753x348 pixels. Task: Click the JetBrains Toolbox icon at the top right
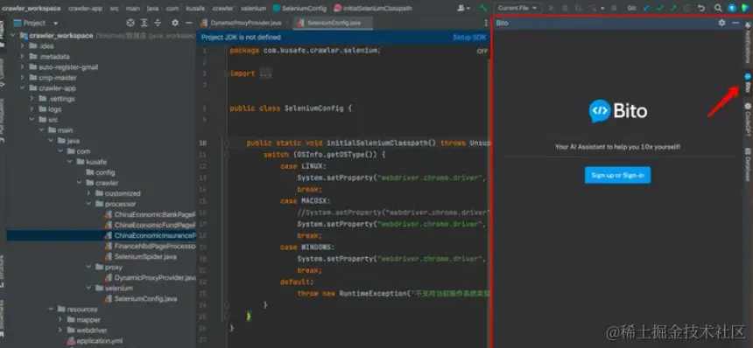point(745,8)
